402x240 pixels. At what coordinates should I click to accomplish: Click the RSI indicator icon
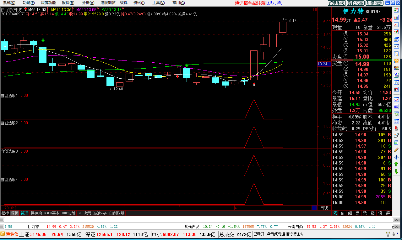point(396,107)
